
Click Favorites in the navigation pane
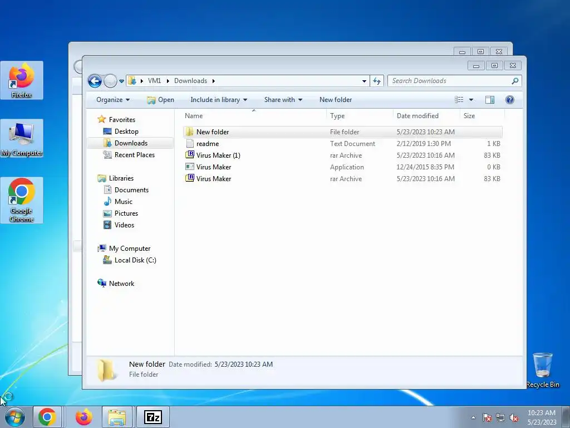(x=122, y=120)
